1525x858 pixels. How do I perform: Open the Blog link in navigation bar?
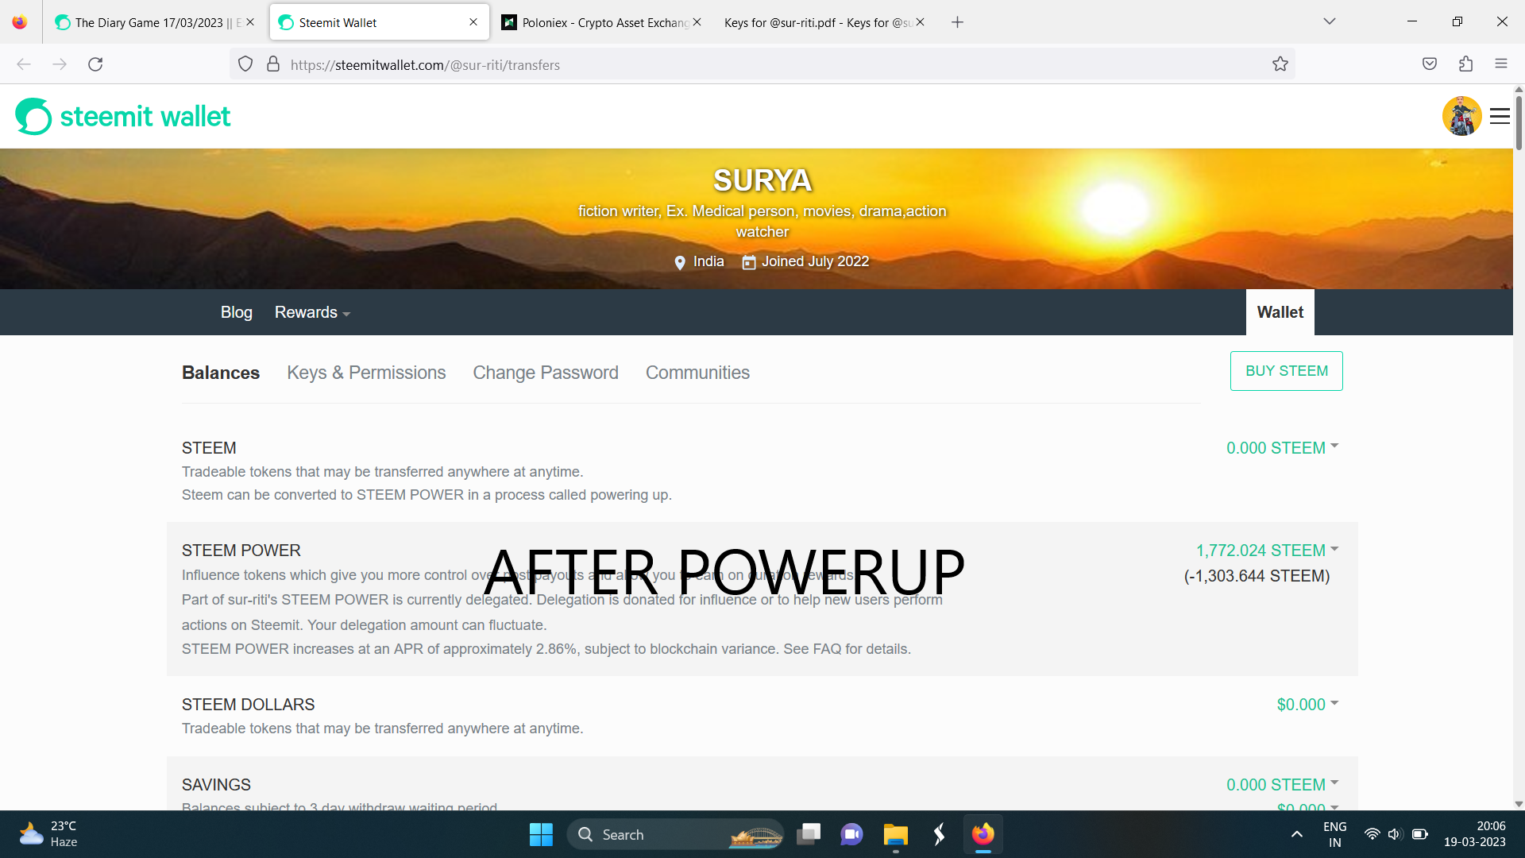coord(237,312)
